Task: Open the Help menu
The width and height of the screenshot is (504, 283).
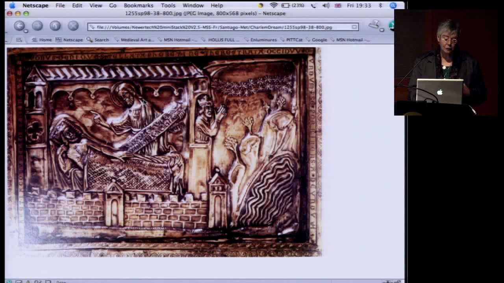Action: click(x=217, y=6)
